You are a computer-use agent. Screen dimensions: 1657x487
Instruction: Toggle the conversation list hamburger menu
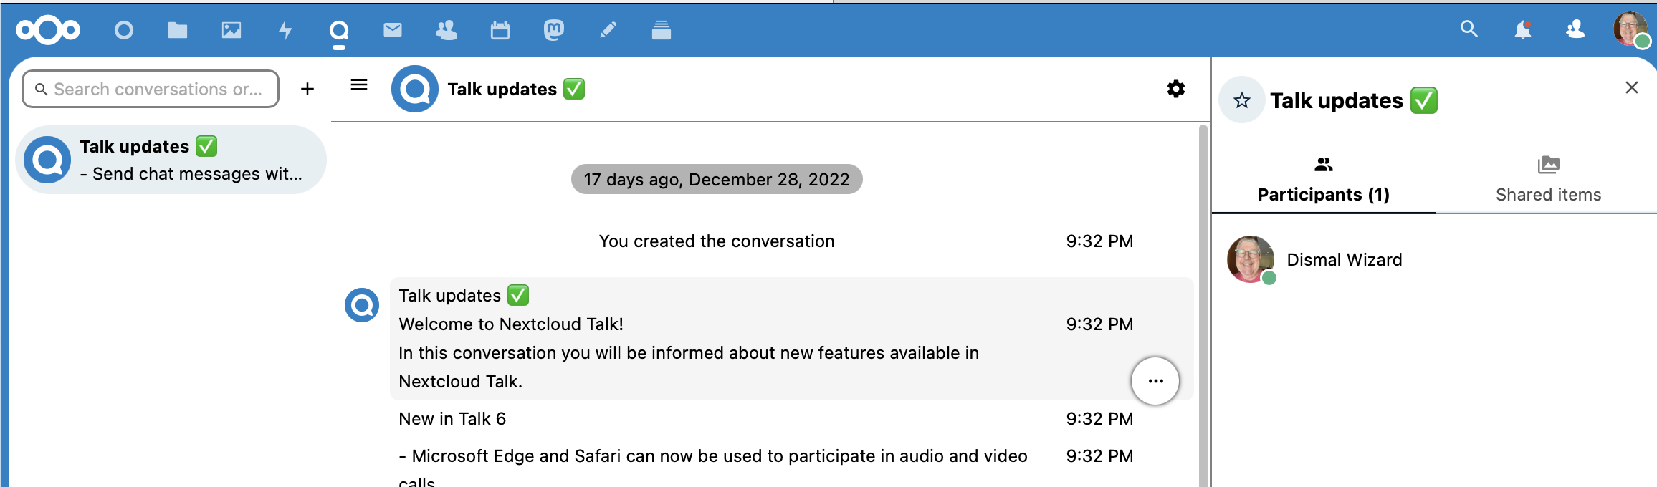(359, 85)
